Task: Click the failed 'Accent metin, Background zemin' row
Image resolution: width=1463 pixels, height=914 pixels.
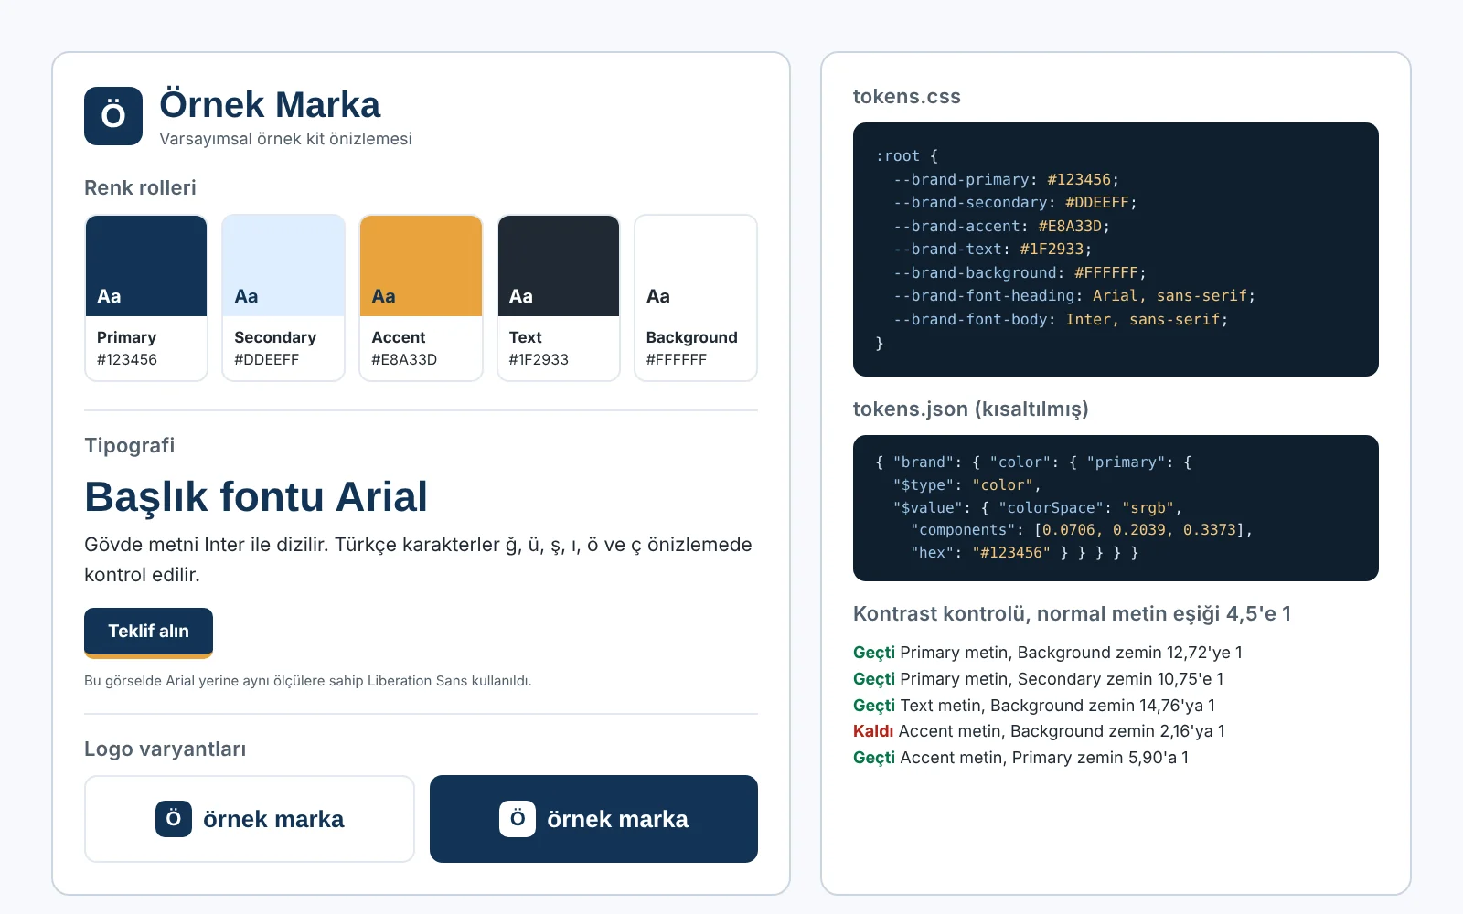Action: pos(1039,731)
